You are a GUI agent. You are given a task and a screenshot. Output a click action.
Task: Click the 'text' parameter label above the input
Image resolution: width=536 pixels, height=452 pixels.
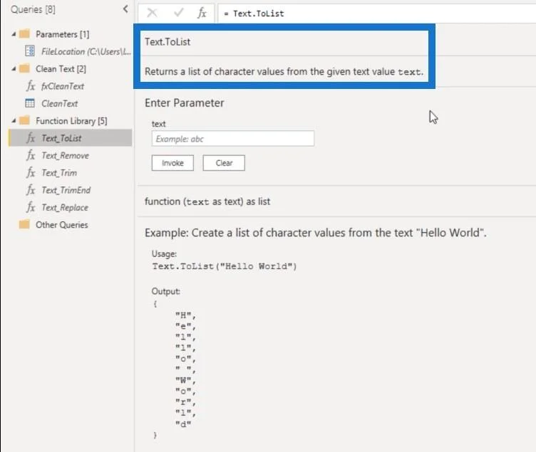pyautogui.click(x=159, y=124)
